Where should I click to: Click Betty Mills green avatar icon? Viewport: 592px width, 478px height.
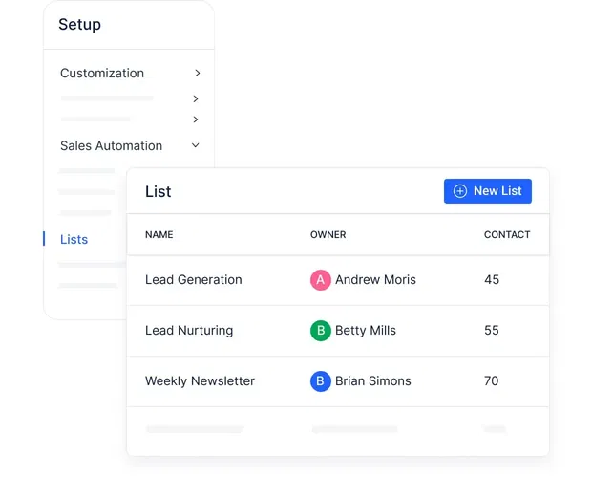(321, 331)
